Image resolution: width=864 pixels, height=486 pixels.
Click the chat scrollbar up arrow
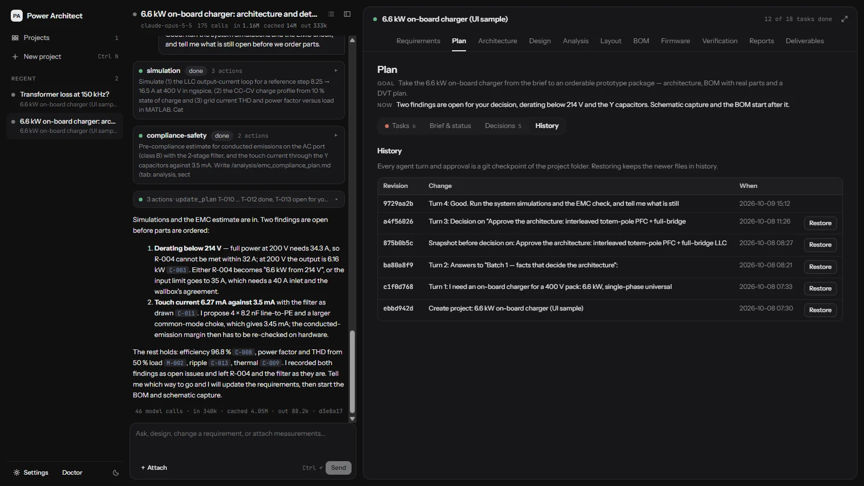[353, 40]
